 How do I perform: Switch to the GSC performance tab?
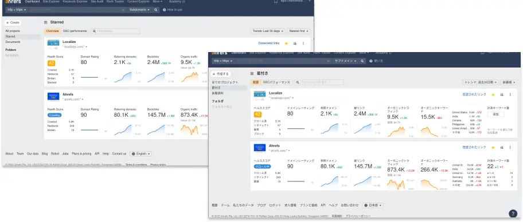click(x=75, y=31)
